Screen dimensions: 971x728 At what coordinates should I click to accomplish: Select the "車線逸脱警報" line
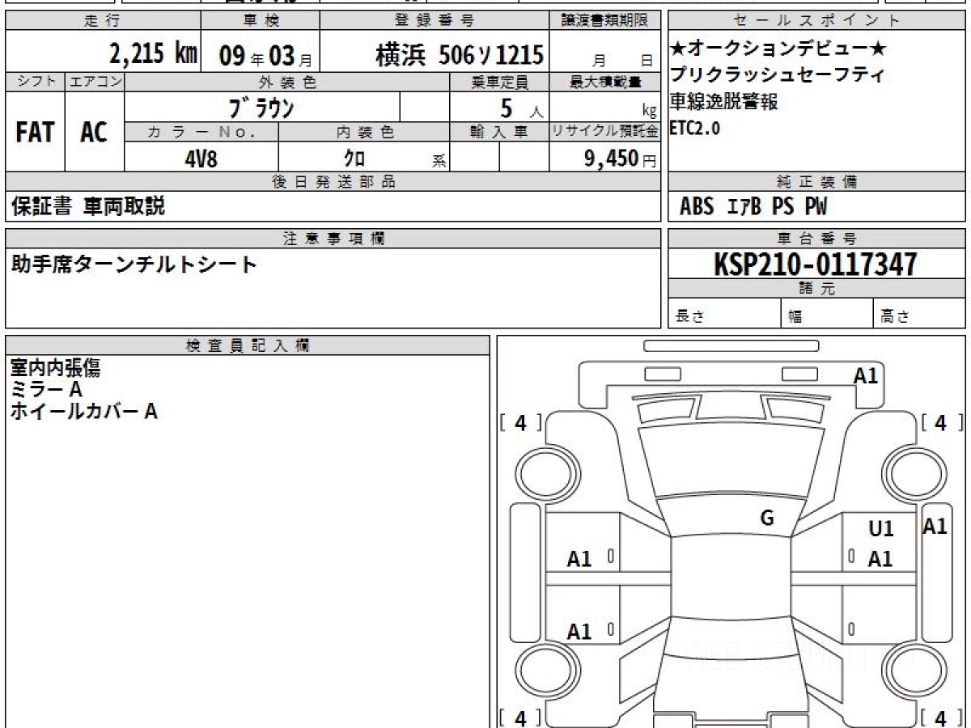[723, 102]
